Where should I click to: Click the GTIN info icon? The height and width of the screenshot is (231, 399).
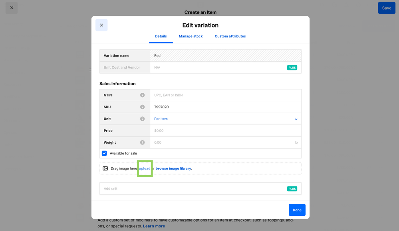(x=142, y=95)
